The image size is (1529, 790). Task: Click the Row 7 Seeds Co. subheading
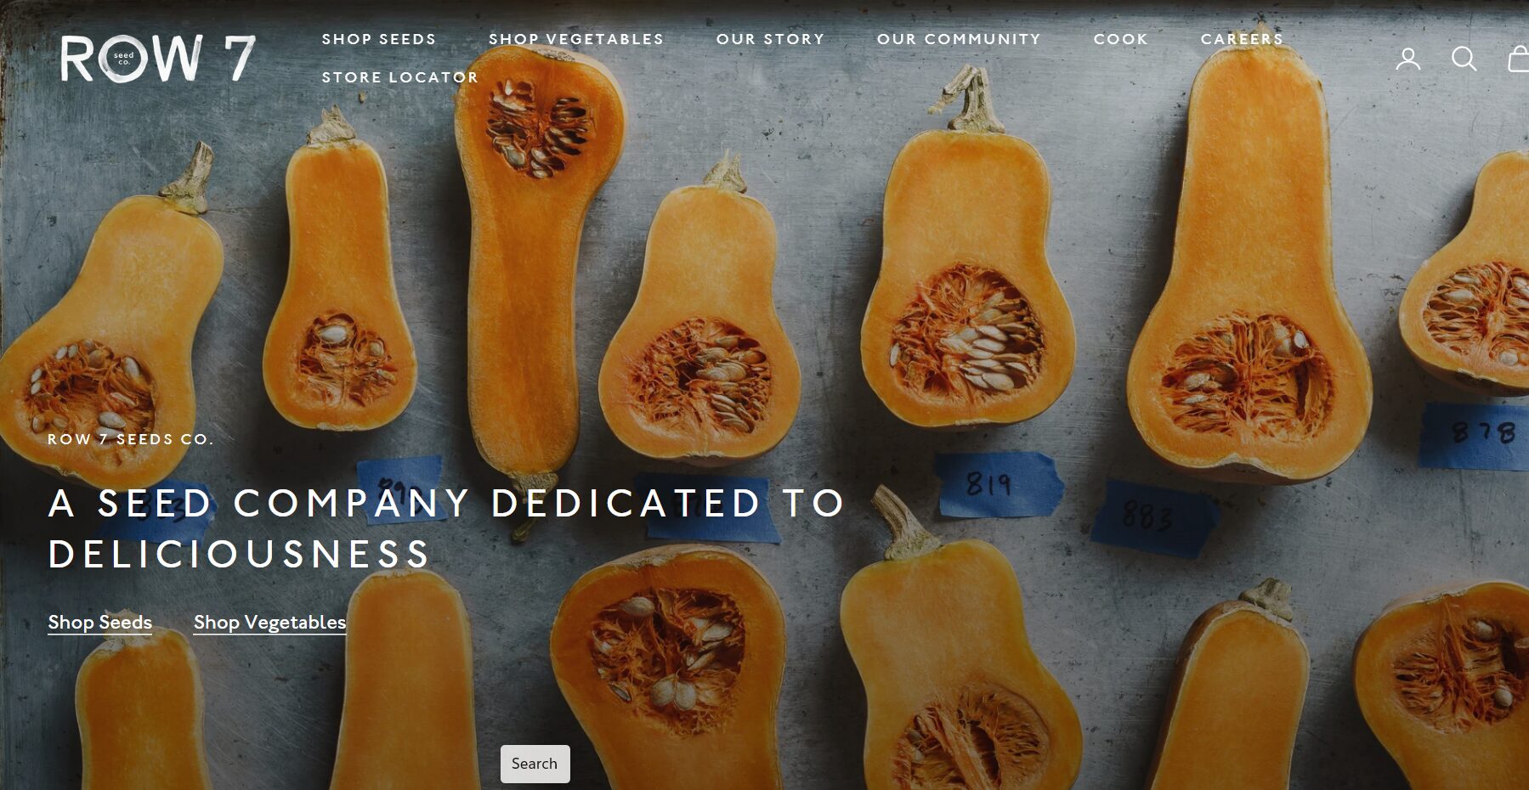click(131, 439)
